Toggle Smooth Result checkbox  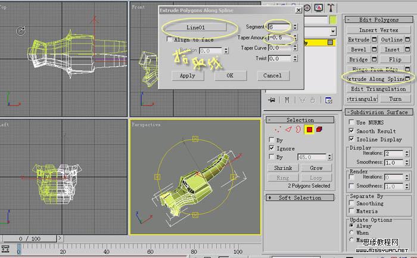(351, 131)
